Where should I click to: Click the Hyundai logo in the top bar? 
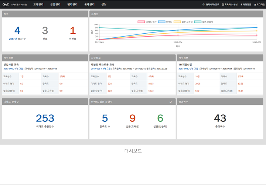coord(6,4)
